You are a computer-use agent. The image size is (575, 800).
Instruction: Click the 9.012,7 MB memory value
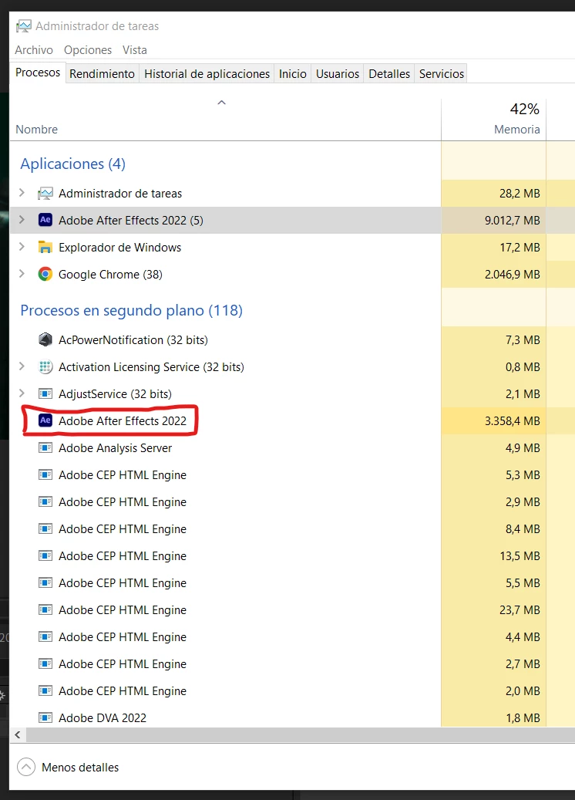click(513, 221)
